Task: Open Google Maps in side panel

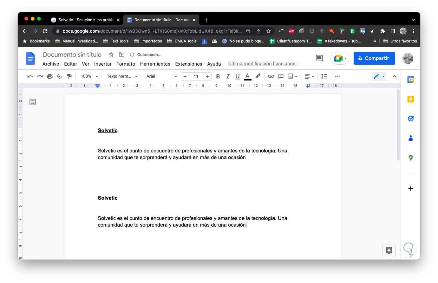Action: (410, 158)
